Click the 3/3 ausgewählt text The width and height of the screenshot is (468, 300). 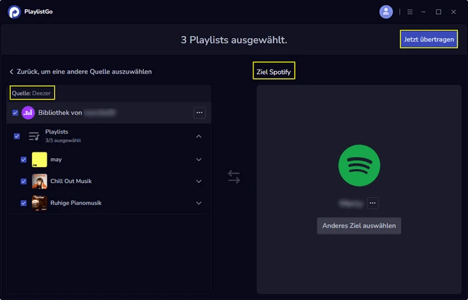[63, 140]
